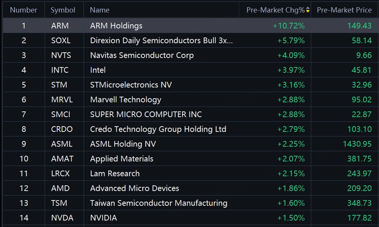Select the STMicroelectronics NV row name
379x227 pixels.
(x=131, y=85)
